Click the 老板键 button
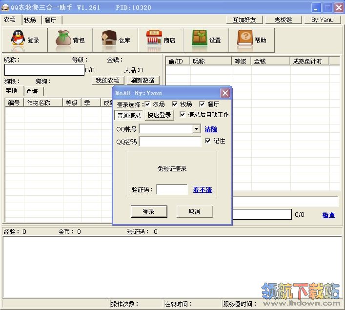345x310 pixels. (x=284, y=20)
